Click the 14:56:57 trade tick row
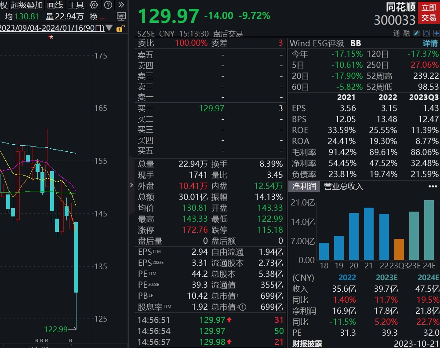The height and width of the screenshot is (348, 440). point(211,342)
